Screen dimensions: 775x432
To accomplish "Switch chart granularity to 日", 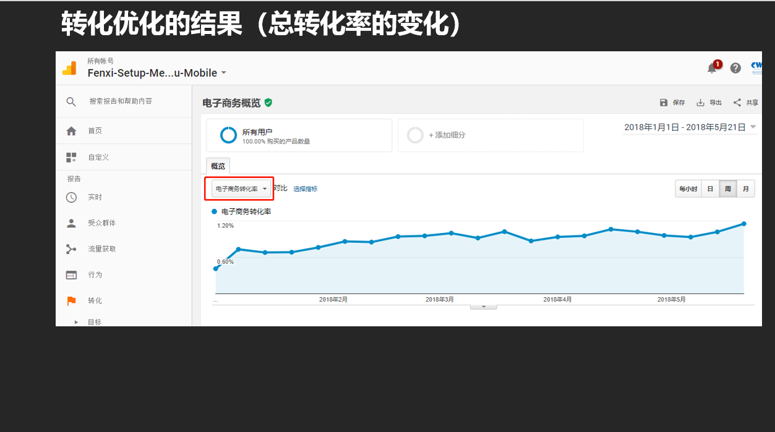I will point(711,189).
